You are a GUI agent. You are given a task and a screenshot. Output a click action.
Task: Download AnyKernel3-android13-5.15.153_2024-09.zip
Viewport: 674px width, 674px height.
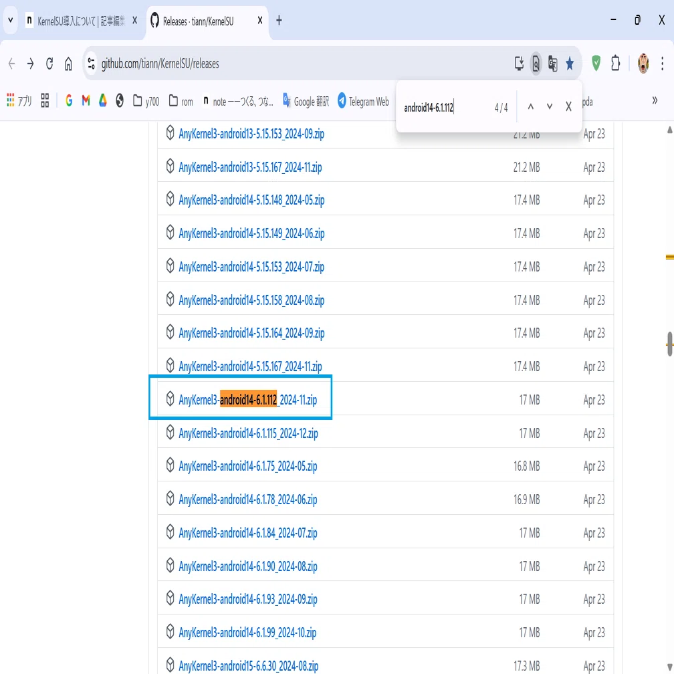coord(251,134)
